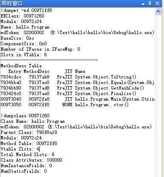Close the Immediate Window panel
This screenshot has width=164, height=177.
157,3
